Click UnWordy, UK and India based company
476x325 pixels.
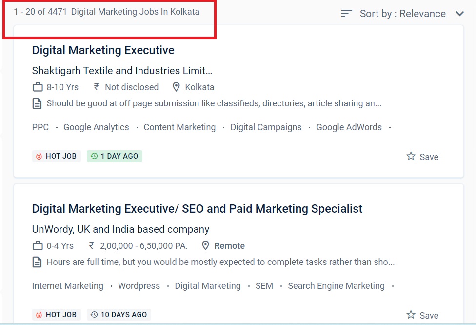(x=120, y=229)
